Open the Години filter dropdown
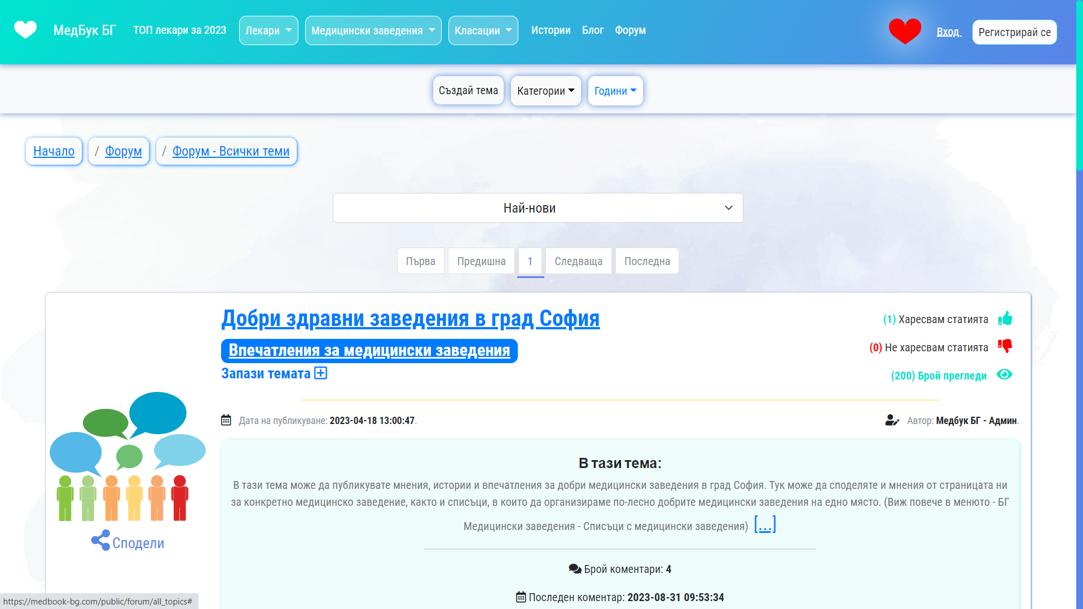The image size is (1083, 609). click(x=615, y=90)
